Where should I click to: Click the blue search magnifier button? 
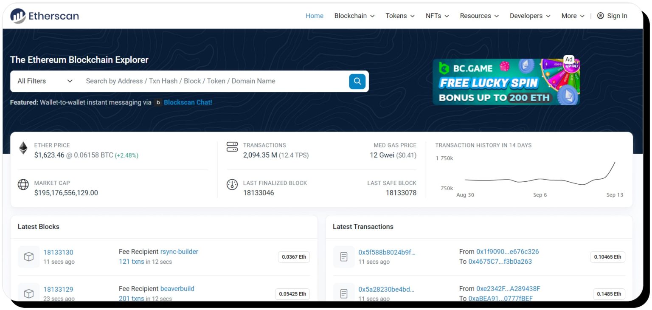tap(357, 81)
